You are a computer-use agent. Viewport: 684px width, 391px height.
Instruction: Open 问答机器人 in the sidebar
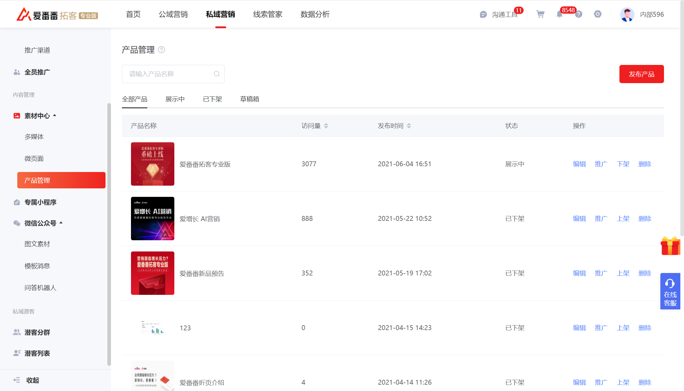point(40,288)
